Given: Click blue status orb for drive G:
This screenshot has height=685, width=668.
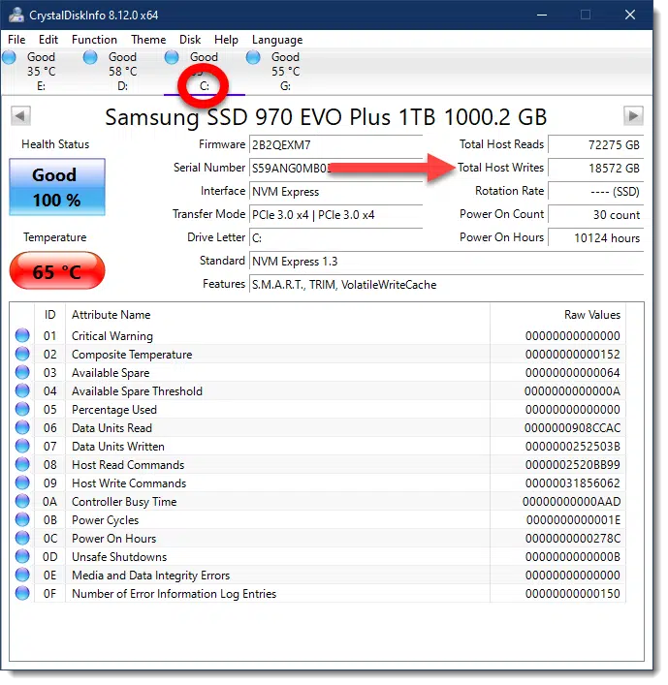Looking at the screenshot, I should click(253, 57).
